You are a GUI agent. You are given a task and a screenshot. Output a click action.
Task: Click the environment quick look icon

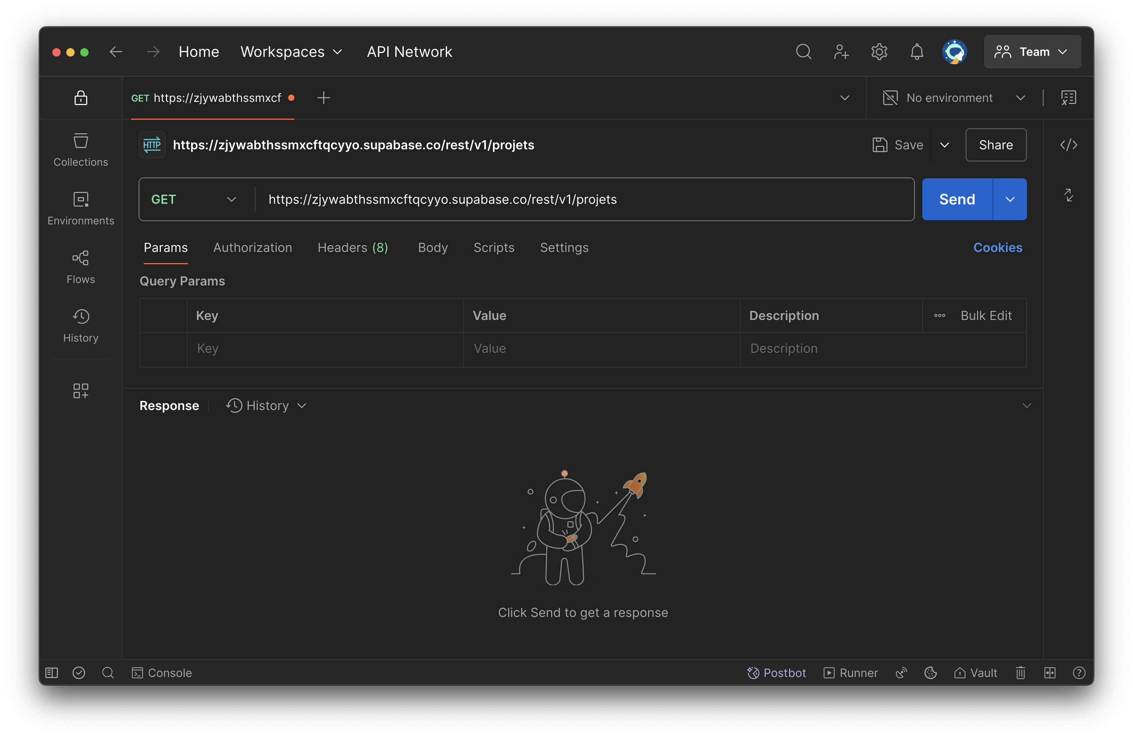click(x=1068, y=98)
